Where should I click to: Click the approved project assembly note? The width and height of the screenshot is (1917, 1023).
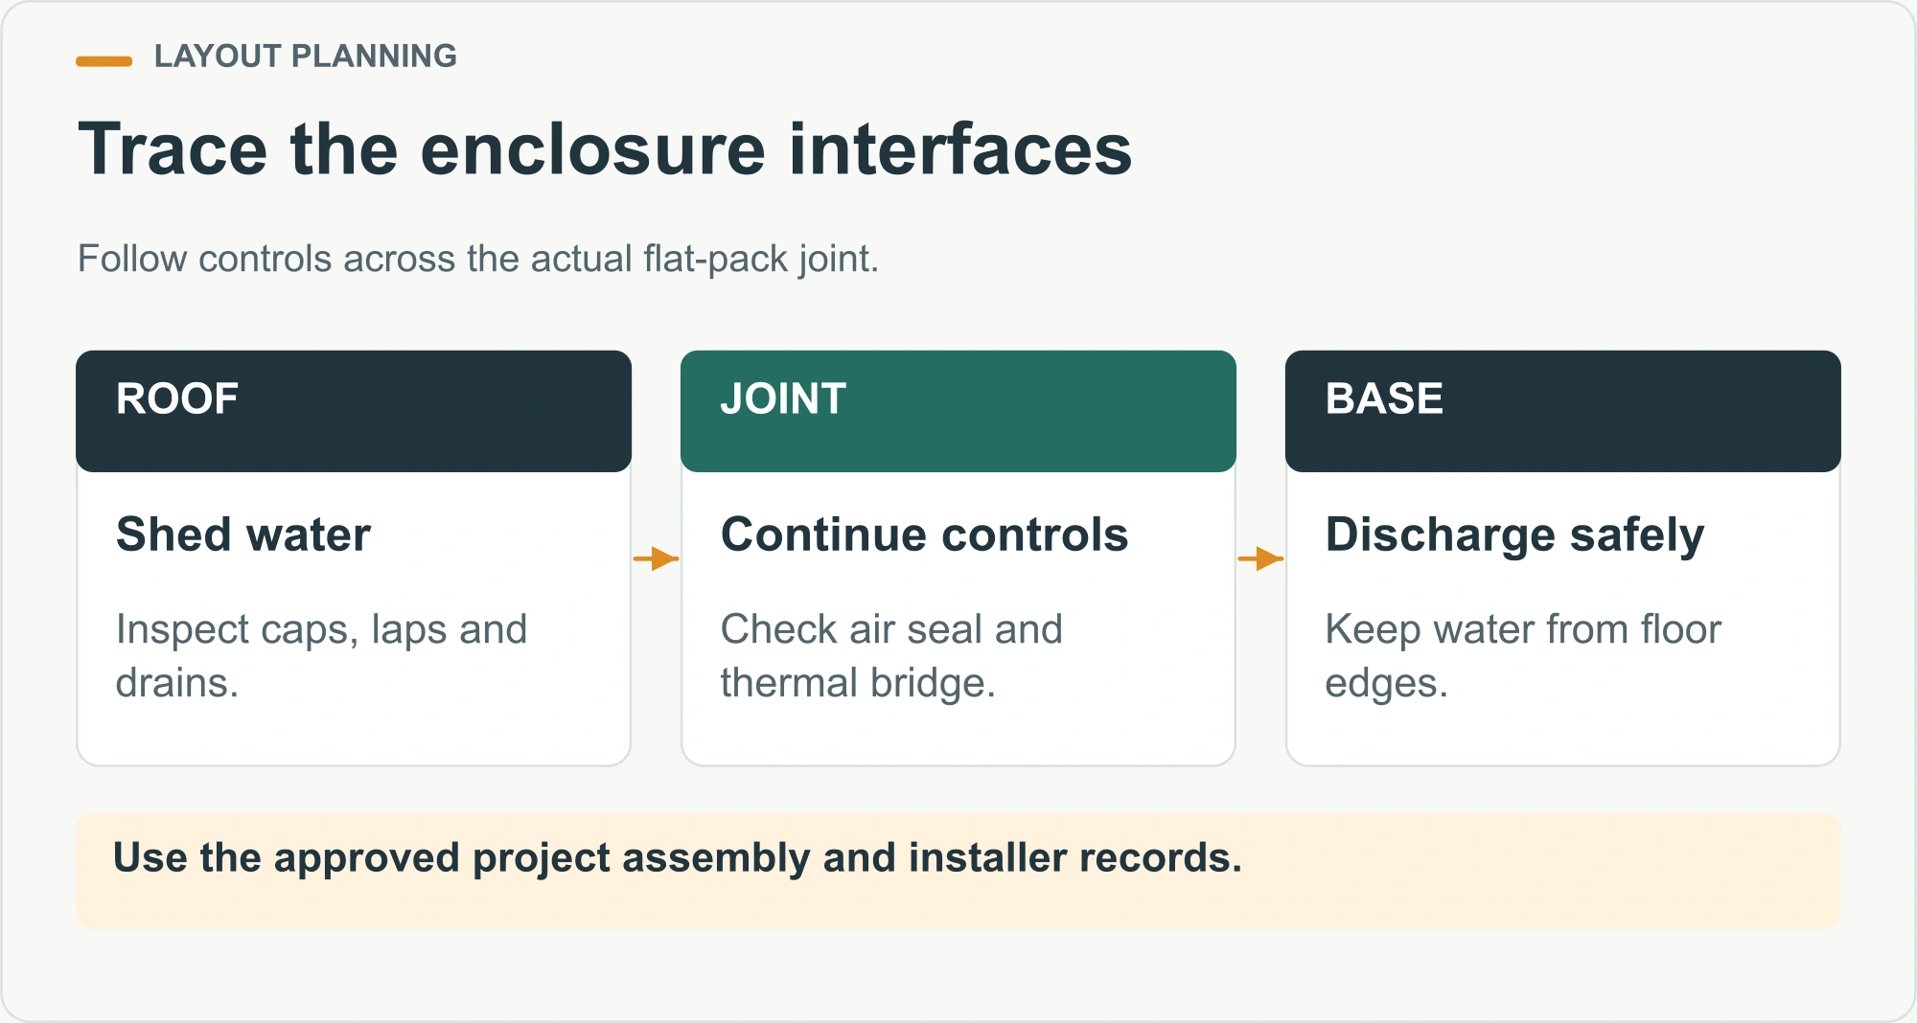point(958,871)
